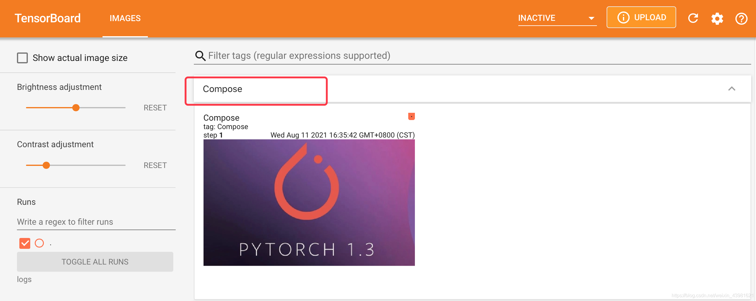Click the reload data refresh icon
The height and width of the screenshot is (301, 756).
point(693,18)
